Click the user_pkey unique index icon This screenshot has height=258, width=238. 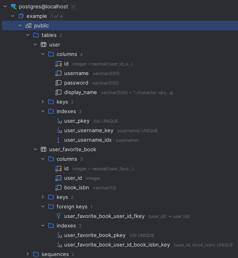59,121
